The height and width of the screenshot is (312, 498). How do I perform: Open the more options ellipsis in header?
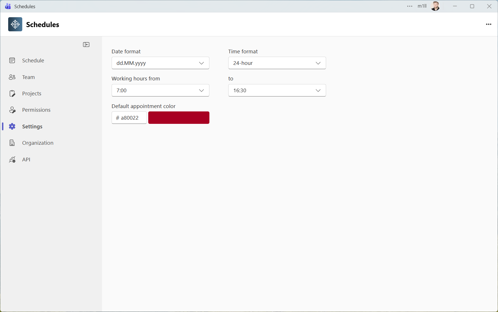click(x=489, y=24)
